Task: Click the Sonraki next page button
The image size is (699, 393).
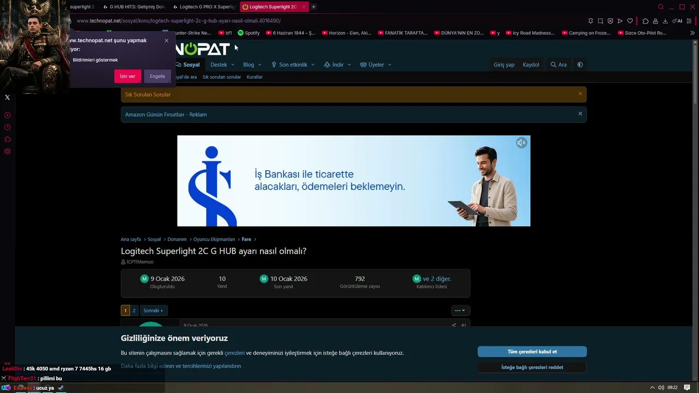Action: coord(153,311)
